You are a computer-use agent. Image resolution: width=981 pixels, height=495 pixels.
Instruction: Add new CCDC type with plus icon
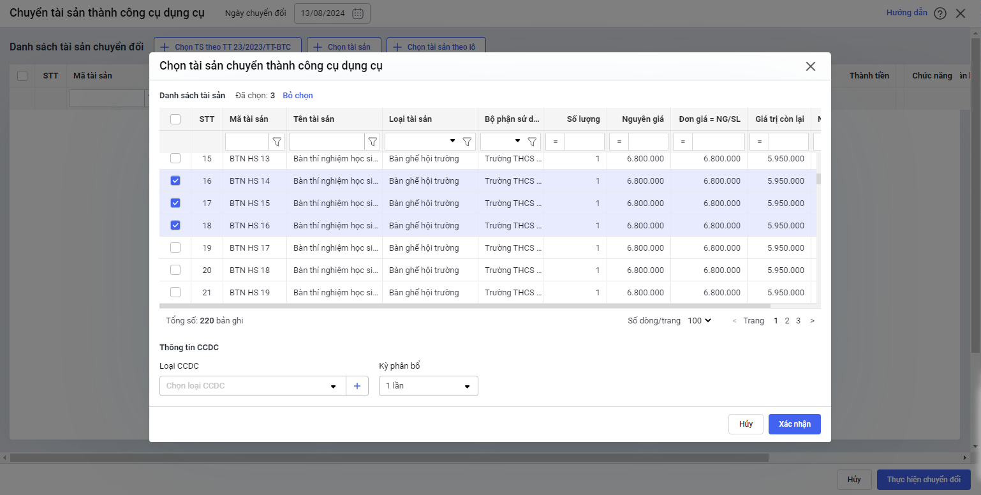pyautogui.click(x=357, y=386)
